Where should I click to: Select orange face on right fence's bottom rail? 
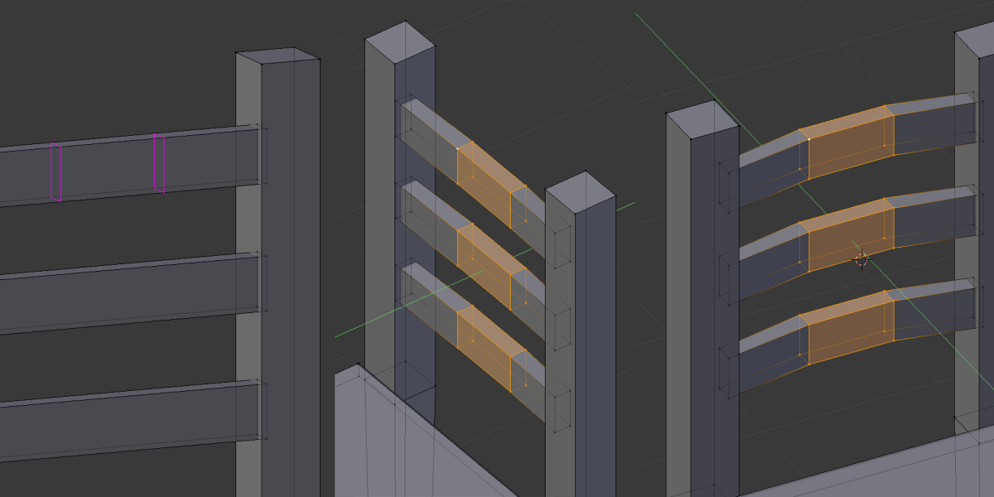click(x=851, y=329)
